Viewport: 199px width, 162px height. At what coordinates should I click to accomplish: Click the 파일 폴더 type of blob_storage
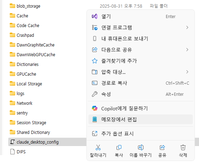[159, 6]
